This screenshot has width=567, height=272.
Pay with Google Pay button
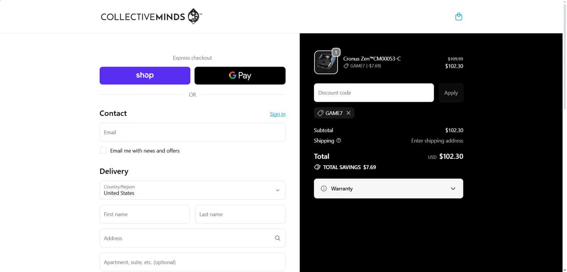(x=240, y=76)
